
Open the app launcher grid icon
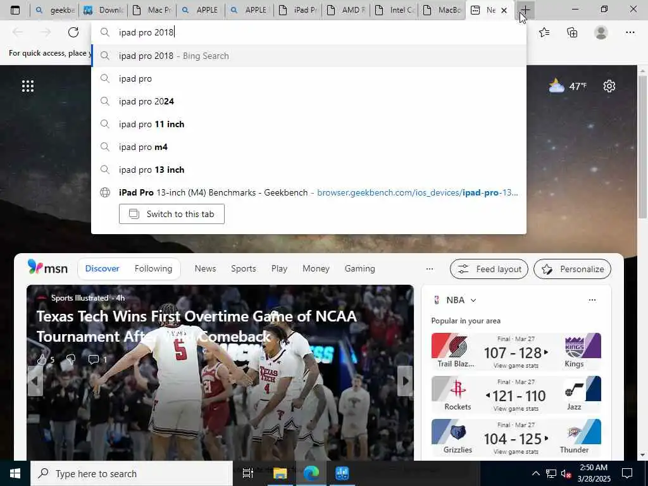coord(28,86)
